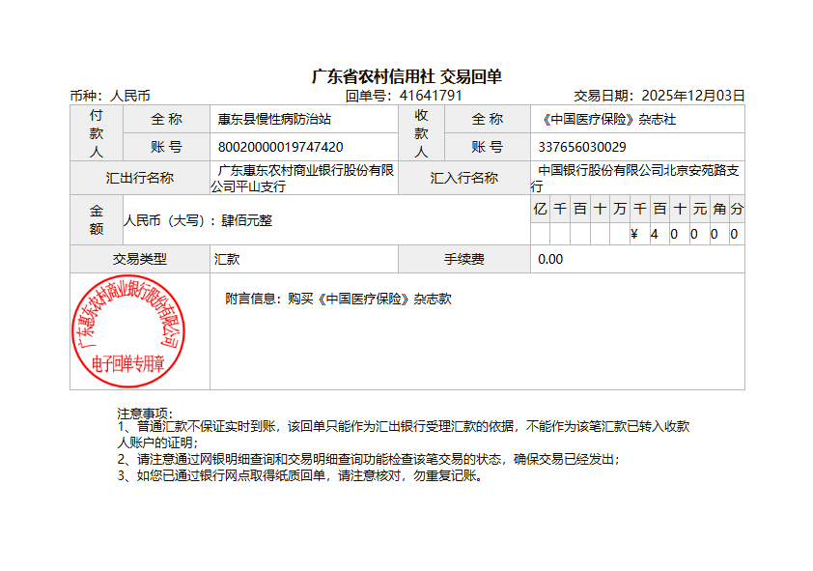Click the ¥ symbol in amount grid
The width and height of the screenshot is (813, 571).
[634, 234]
